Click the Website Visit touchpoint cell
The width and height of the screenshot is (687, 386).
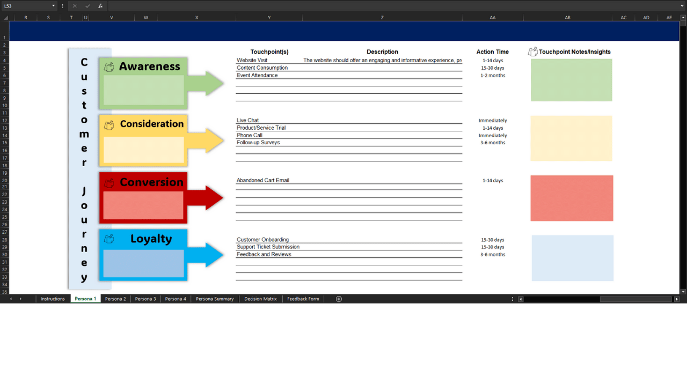pos(269,61)
